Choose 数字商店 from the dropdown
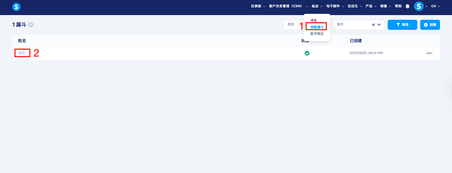The image size is (452, 173). tap(317, 34)
